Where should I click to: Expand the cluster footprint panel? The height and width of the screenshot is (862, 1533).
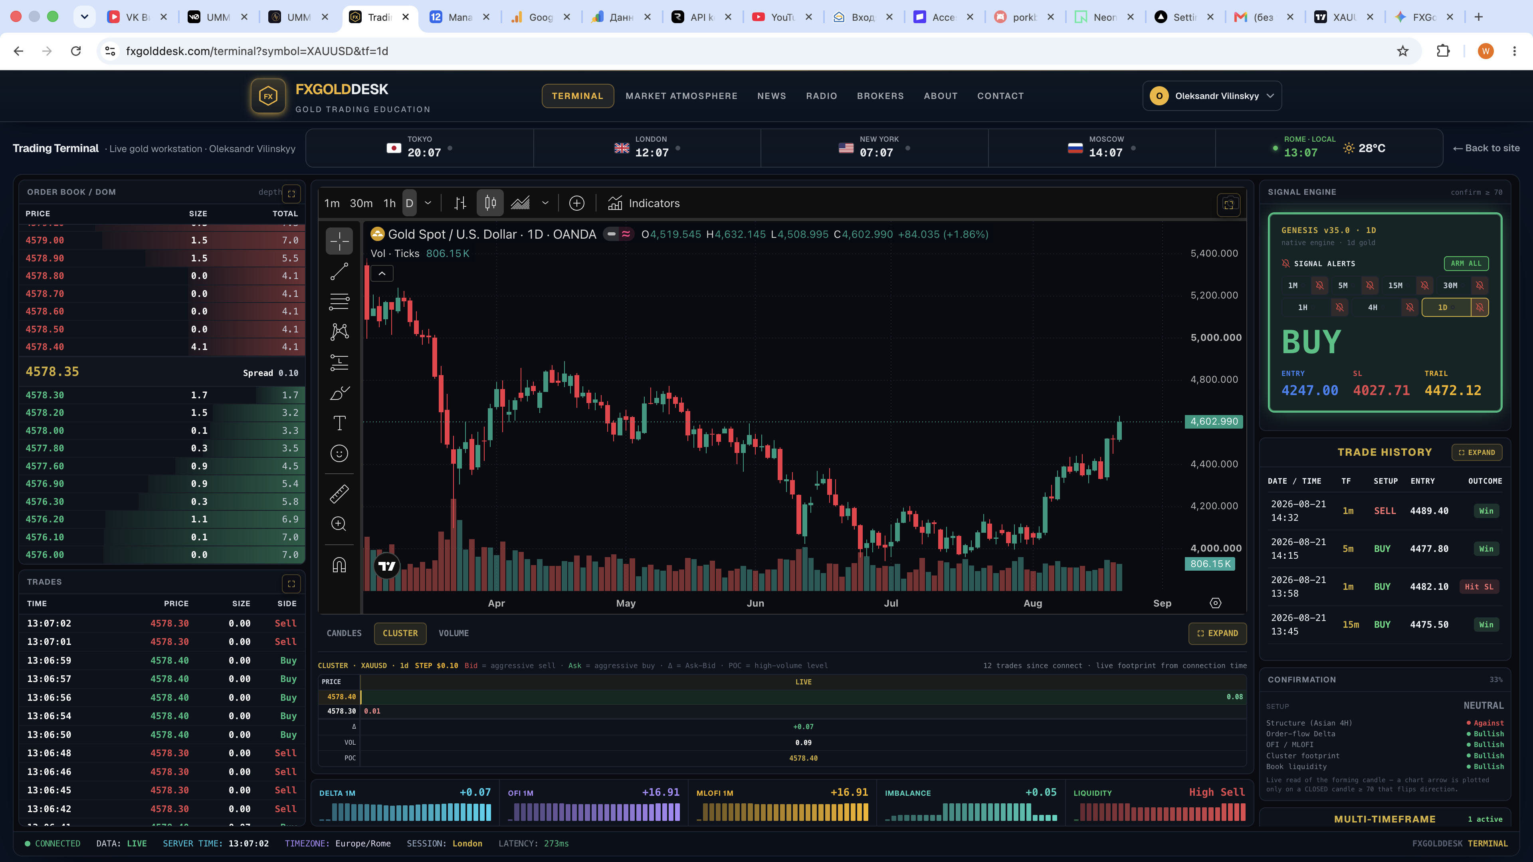1218,634
